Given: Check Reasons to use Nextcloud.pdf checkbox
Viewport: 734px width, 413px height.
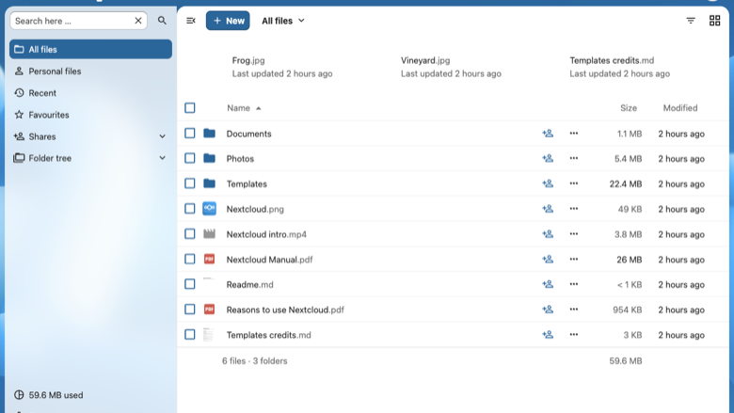Looking at the screenshot, I should (x=189, y=310).
